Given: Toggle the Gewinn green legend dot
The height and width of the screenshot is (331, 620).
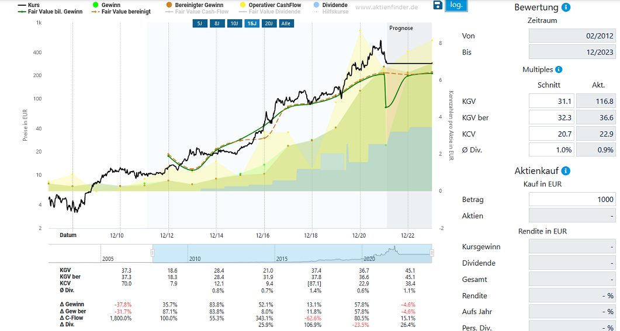Looking at the screenshot, I should point(96,5).
